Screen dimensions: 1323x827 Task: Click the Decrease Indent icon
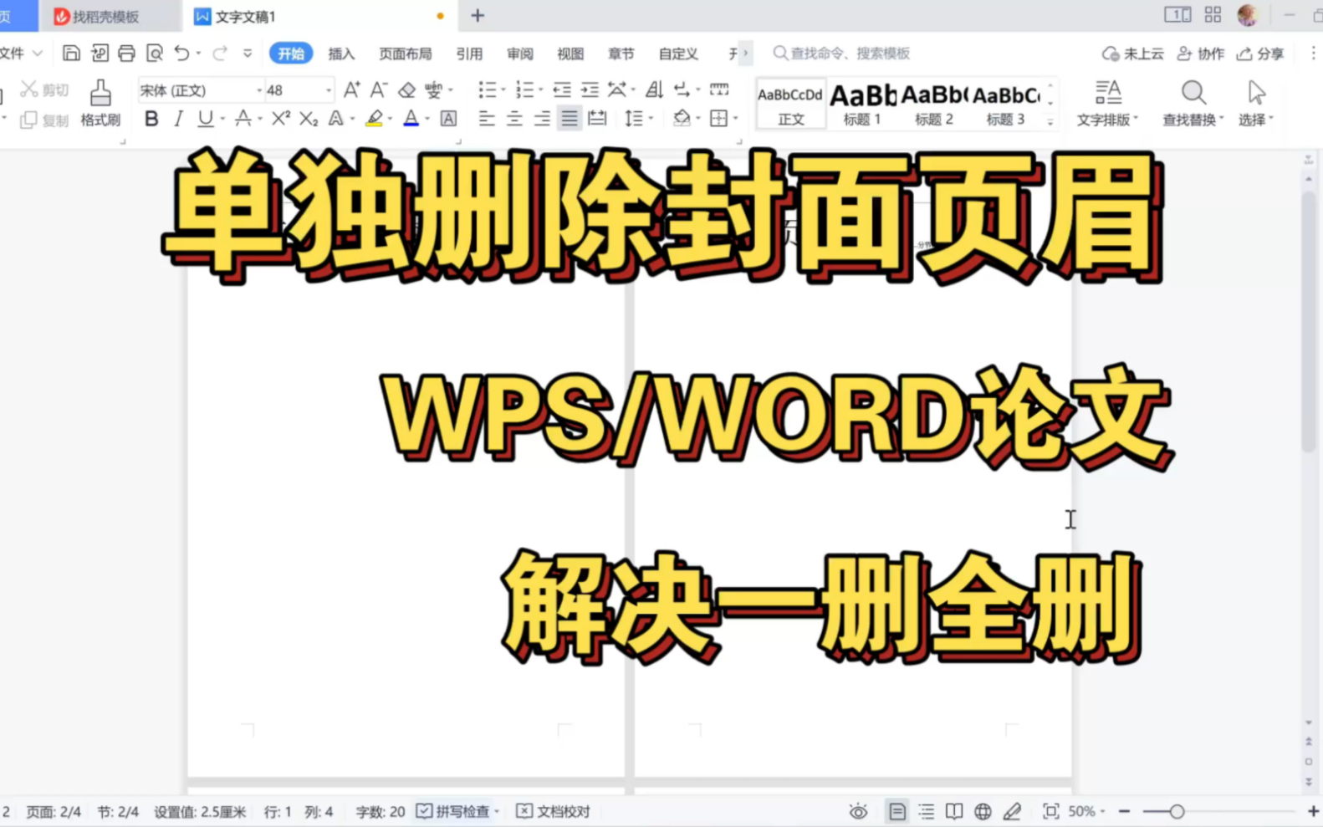(562, 89)
